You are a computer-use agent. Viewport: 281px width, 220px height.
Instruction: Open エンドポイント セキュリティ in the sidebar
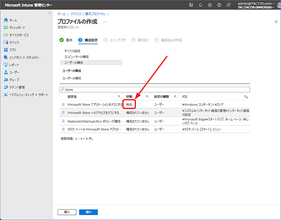22,57
